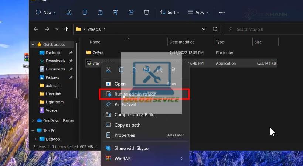Click the Share icon in the top toolbar

coord(131,12)
